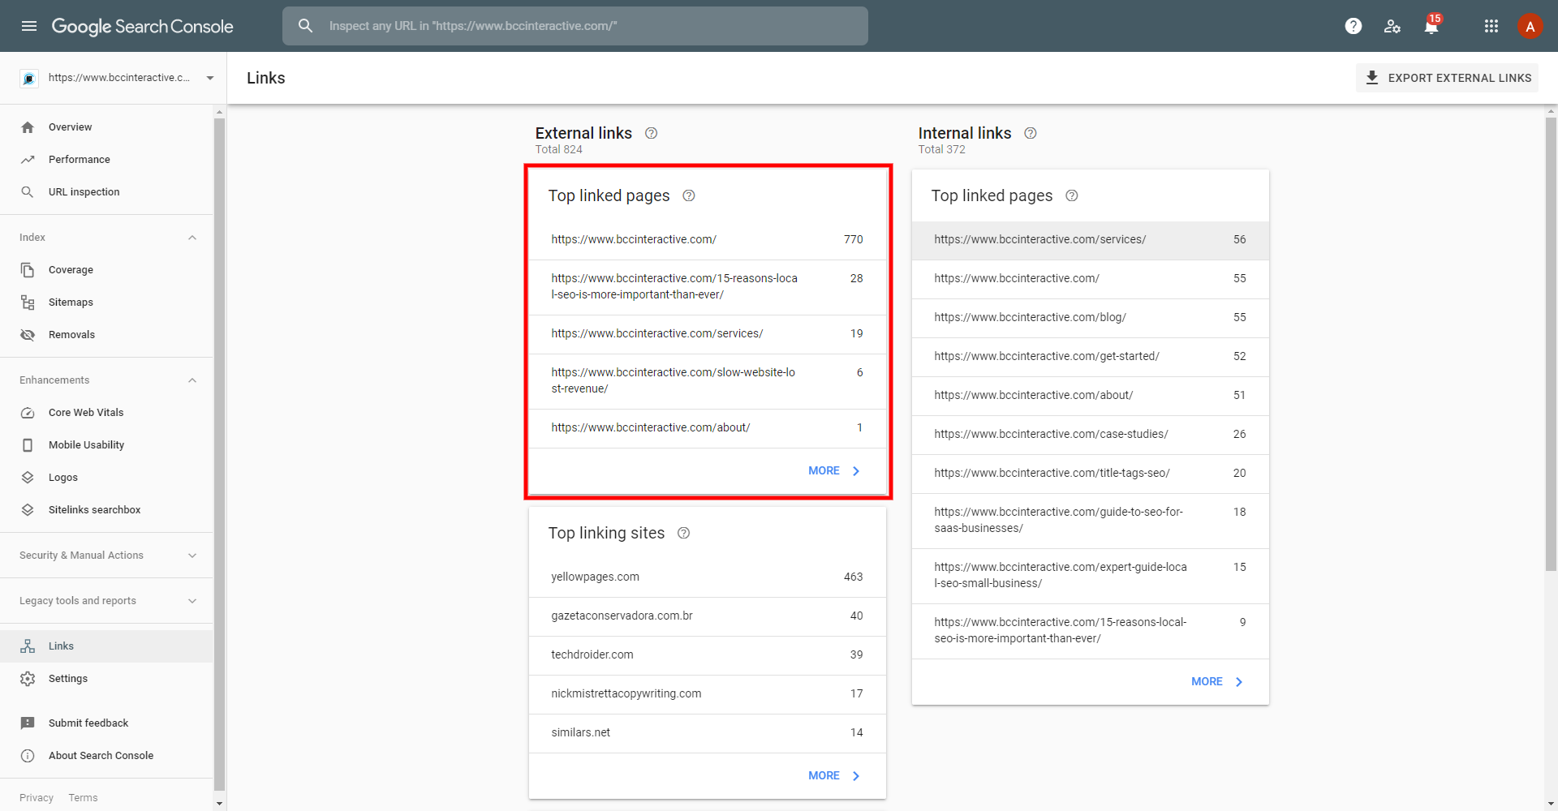Select yellowpages.com linking site row
Image resolution: width=1558 pixels, height=811 pixels.
[x=708, y=577]
